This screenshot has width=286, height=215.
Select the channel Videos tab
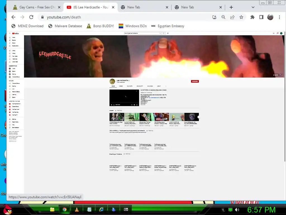tap(121, 86)
